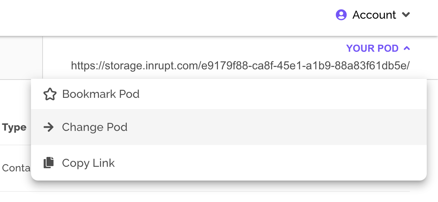Click the YOUR POD heading text
This screenshot has height=202, width=438.
(x=372, y=48)
